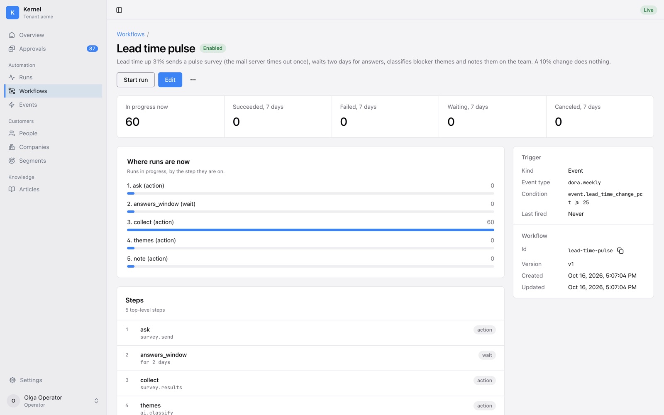
Task: Click the ask step progress bar
Action: pyautogui.click(x=310, y=193)
